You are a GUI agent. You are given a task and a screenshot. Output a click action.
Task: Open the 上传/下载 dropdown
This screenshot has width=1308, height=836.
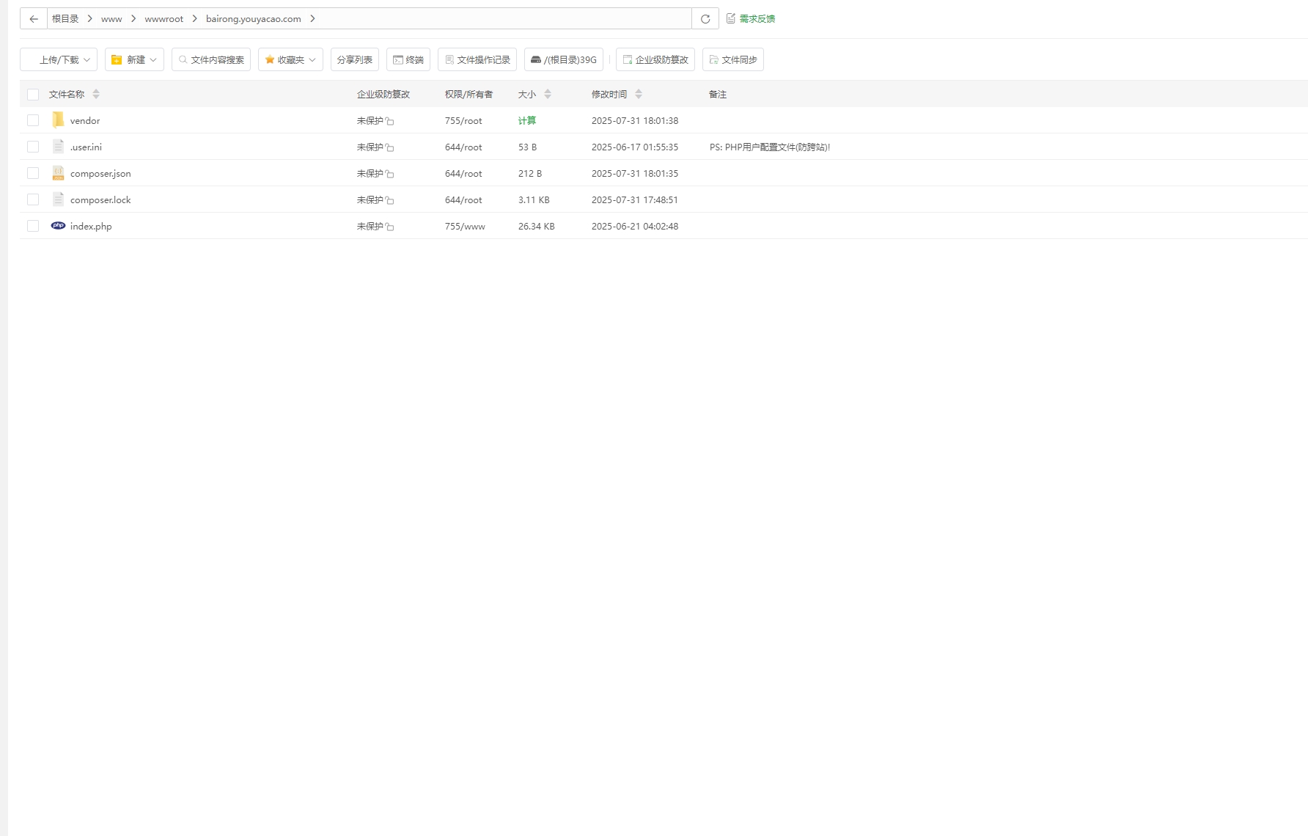click(59, 59)
